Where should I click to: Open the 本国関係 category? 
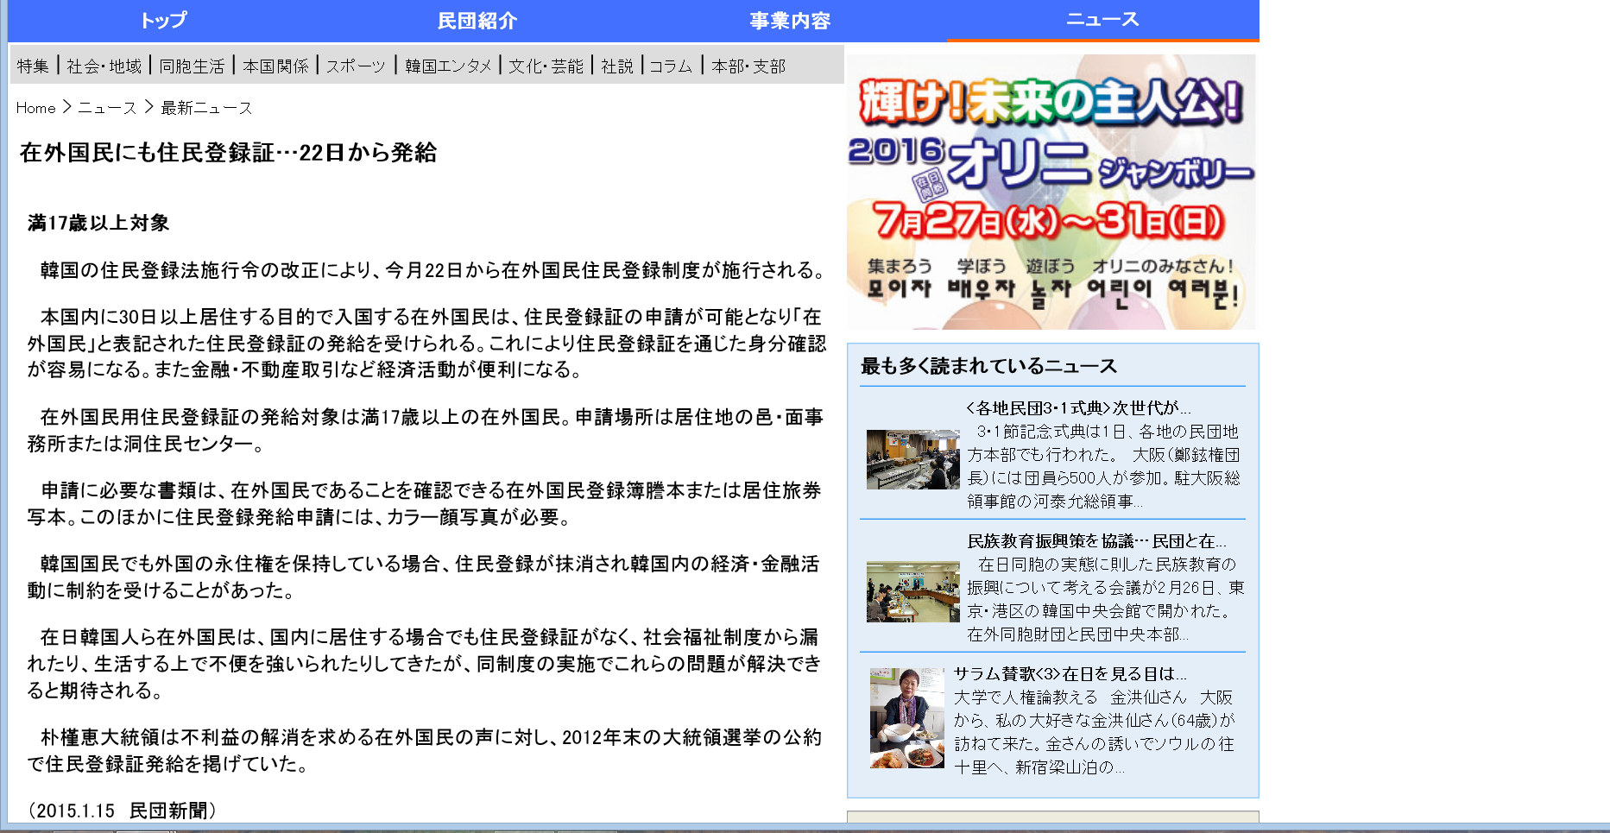click(x=277, y=66)
